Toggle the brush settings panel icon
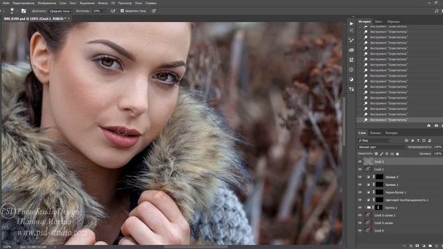 pyautogui.click(x=24, y=11)
